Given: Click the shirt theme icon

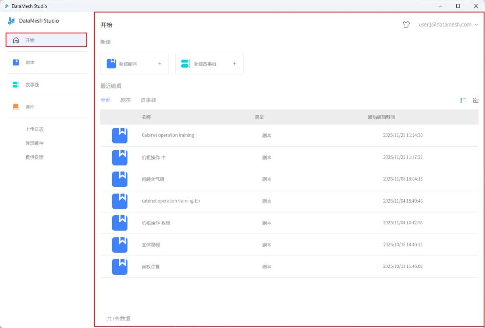Looking at the screenshot, I should coord(405,25).
